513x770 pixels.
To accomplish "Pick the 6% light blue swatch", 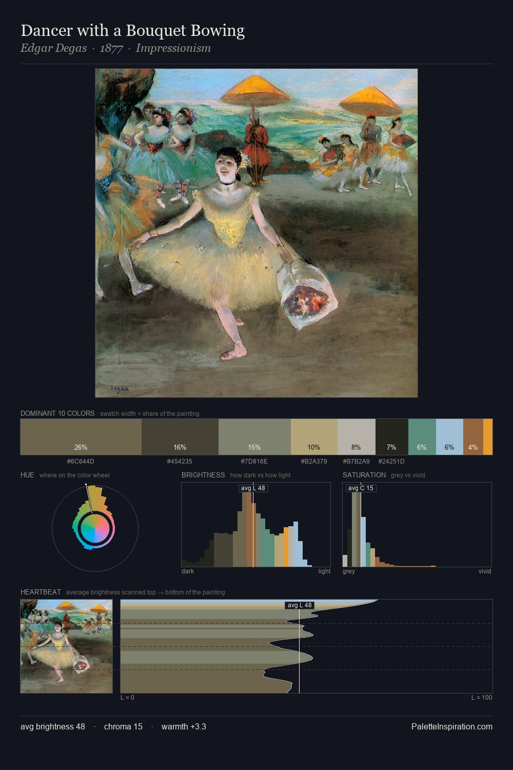I will tap(449, 437).
